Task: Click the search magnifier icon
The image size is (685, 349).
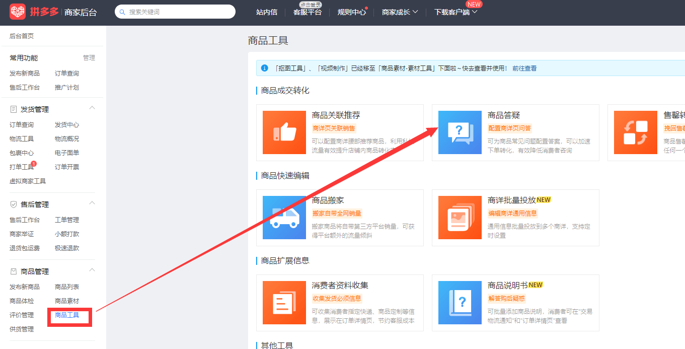Action: [x=121, y=11]
